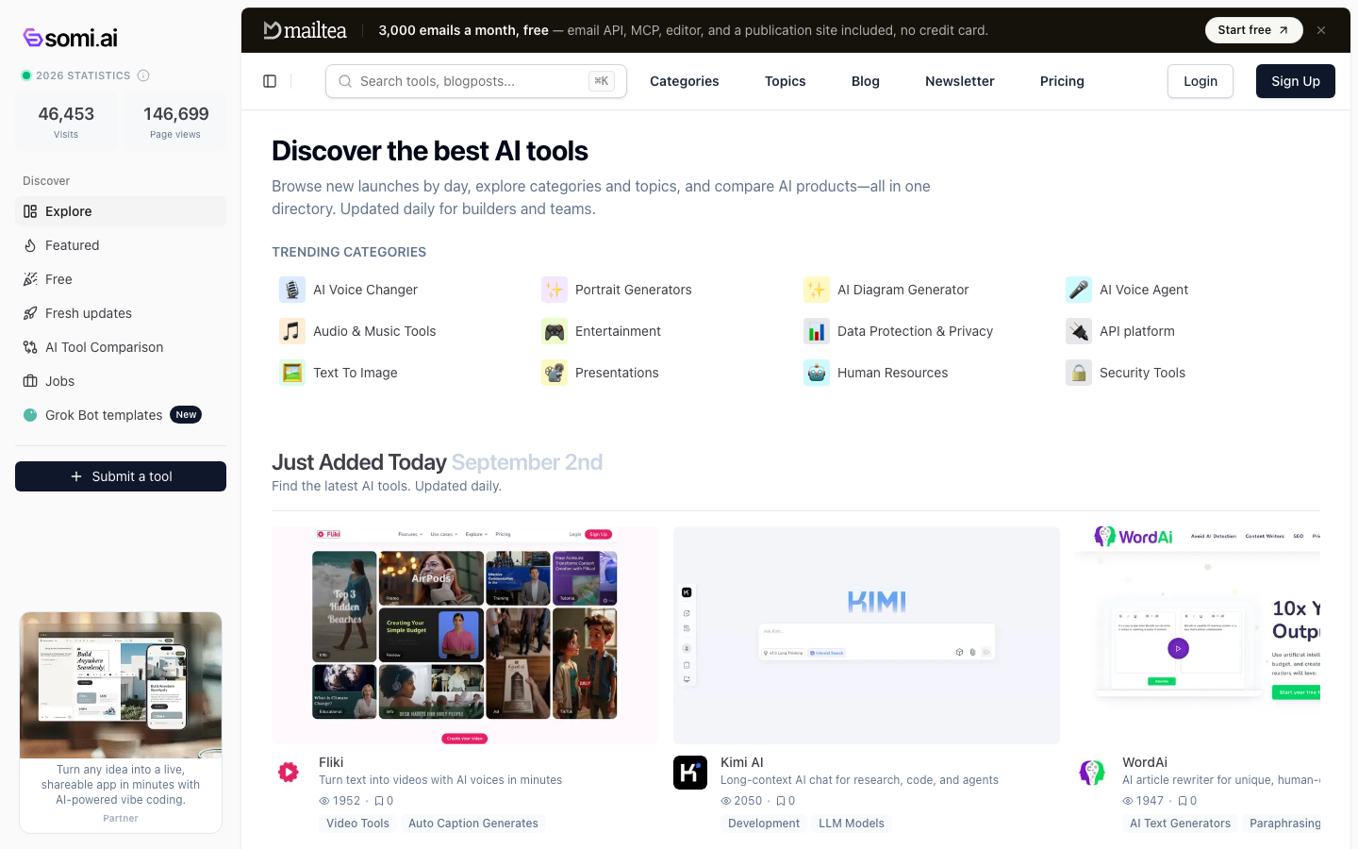This screenshot has width=1358, height=849.
Task: Click the Sign Up button
Action: pyautogui.click(x=1296, y=81)
